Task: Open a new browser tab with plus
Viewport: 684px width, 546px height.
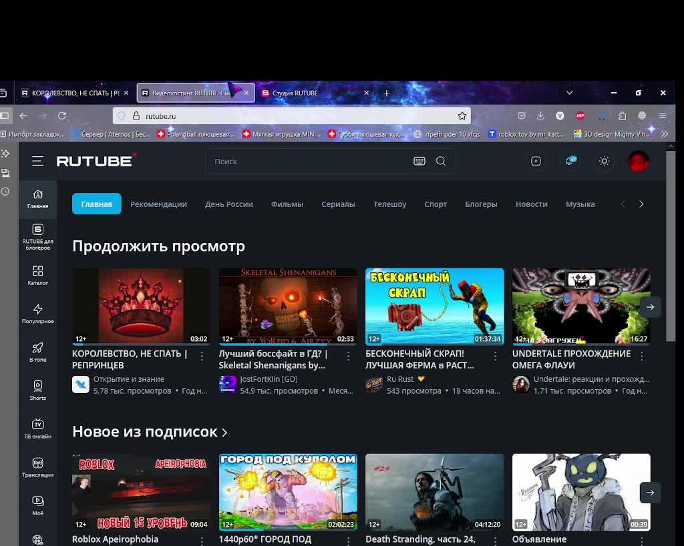Action: tap(387, 93)
